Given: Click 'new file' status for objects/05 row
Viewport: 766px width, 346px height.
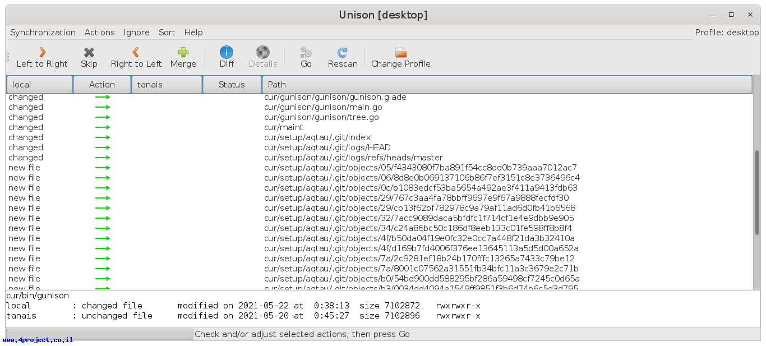Looking at the screenshot, I should coord(24,168).
